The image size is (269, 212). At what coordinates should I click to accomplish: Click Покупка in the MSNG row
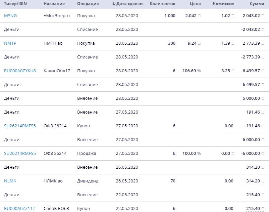tap(86, 16)
